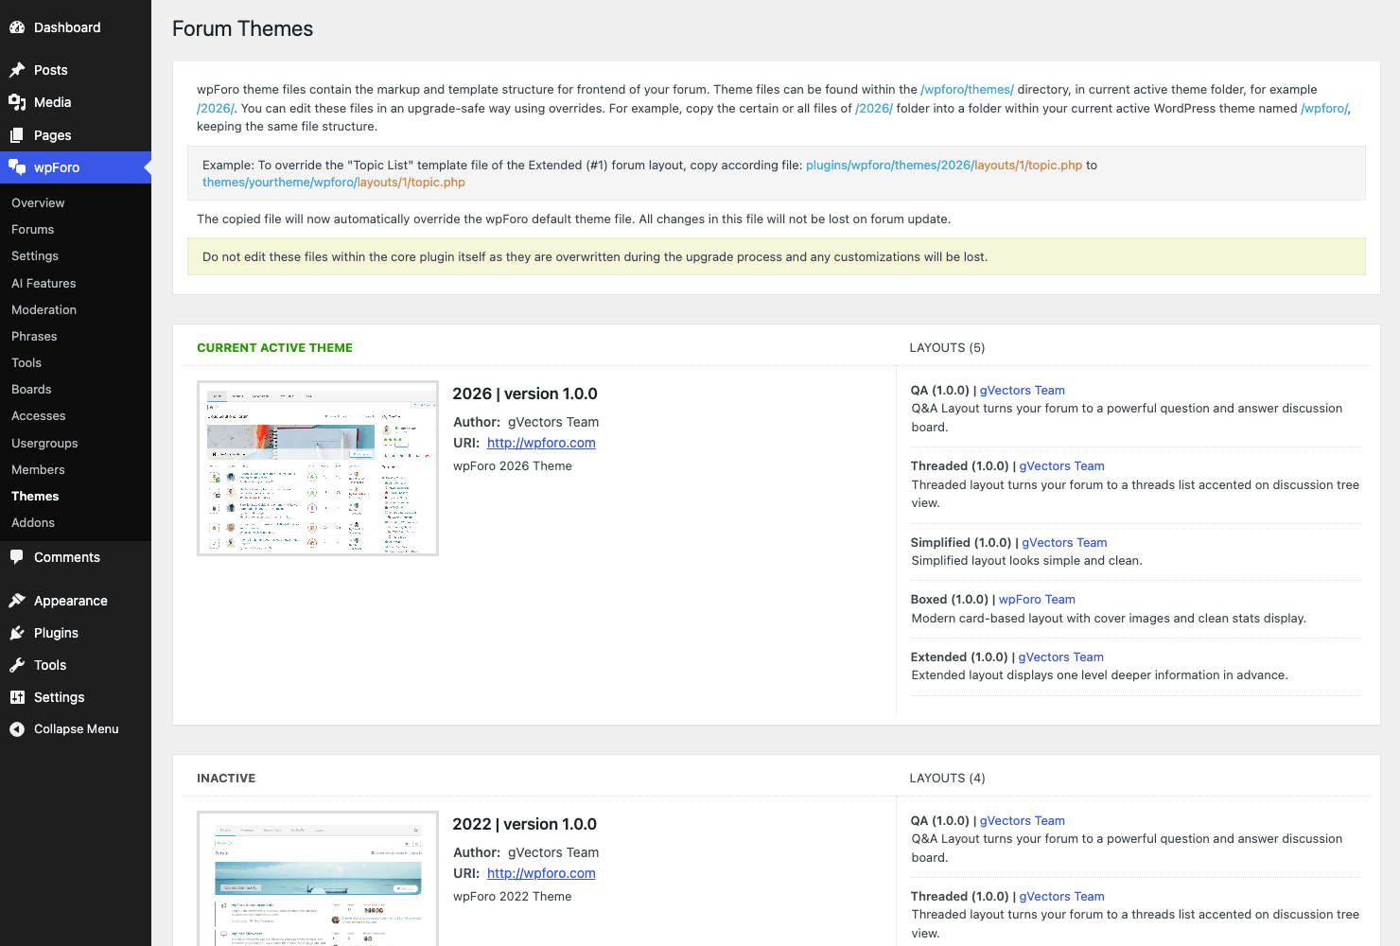
Task: Open the 2026 theme URI link
Action: click(541, 443)
